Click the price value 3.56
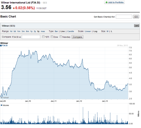The image size is (141, 128). (6, 7)
